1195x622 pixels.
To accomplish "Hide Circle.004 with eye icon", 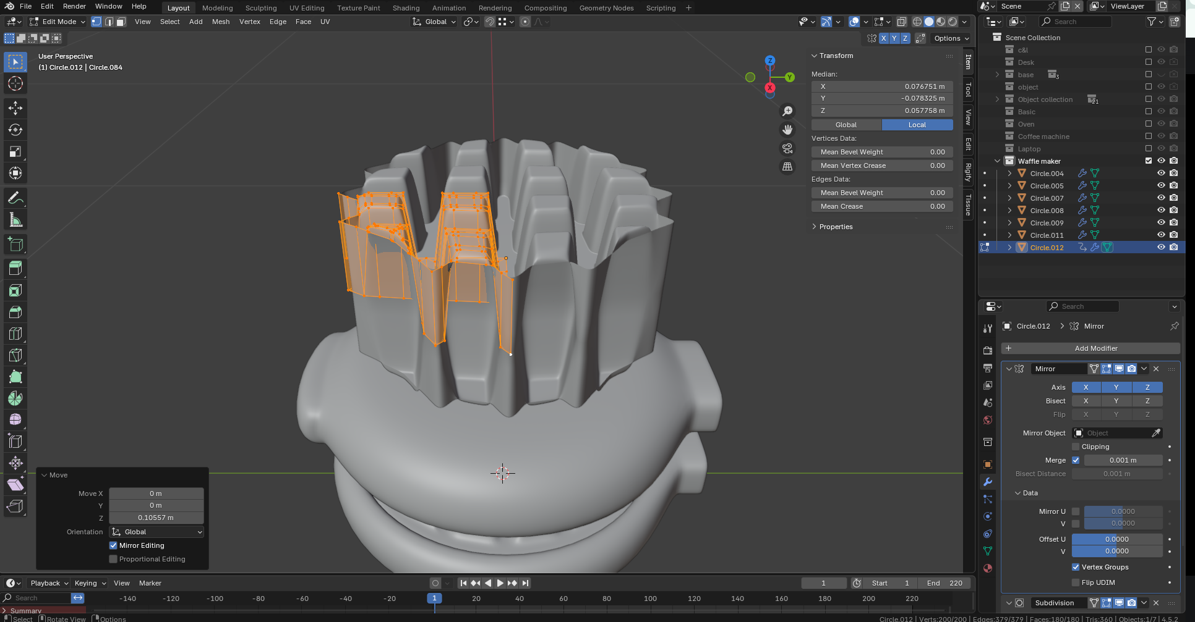I will click(1161, 174).
